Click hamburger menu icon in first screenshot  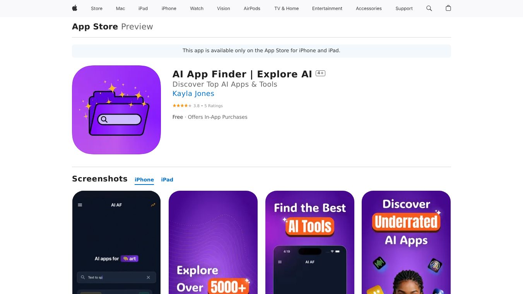80,205
